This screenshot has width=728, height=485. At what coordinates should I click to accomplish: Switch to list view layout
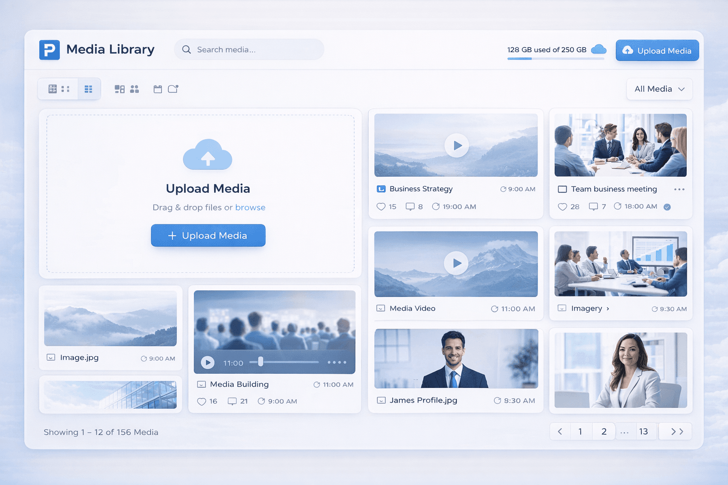89,89
